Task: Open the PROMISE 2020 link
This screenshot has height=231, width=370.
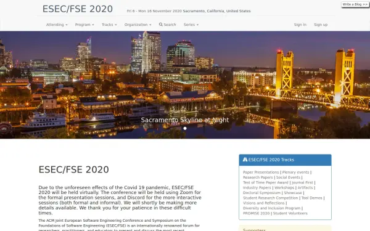Action: point(256,213)
